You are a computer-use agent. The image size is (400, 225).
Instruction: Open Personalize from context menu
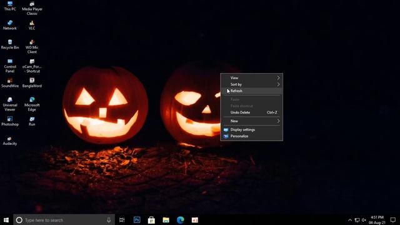[251, 136]
